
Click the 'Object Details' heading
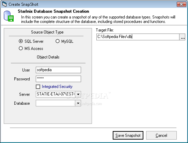click(48, 57)
